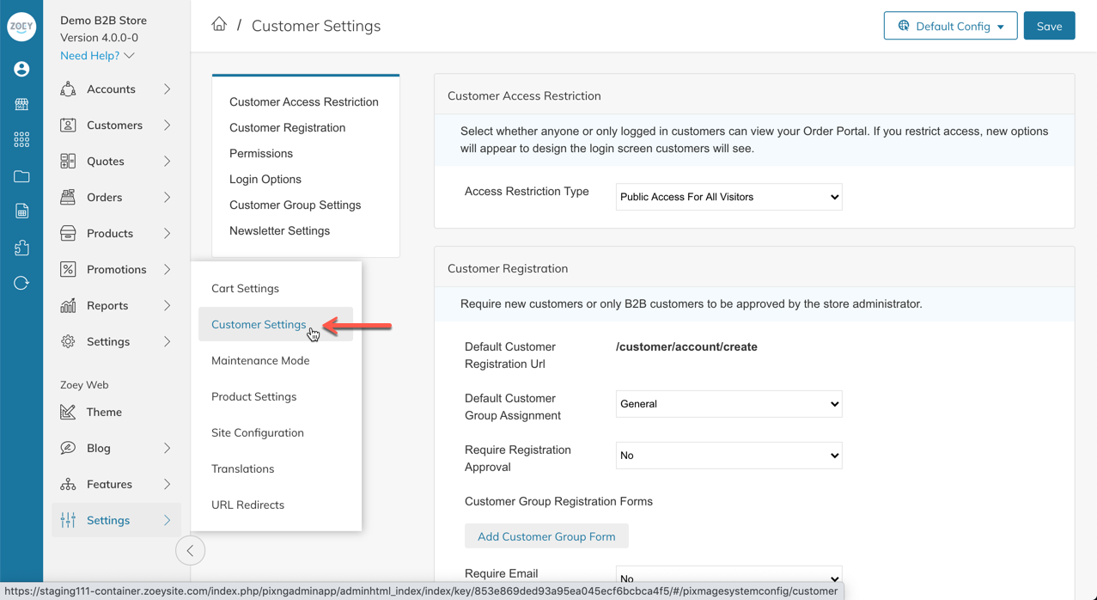This screenshot has height=600, width=1097.
Task: Click the Blog chat icon
Action: (x=68, y=448)
